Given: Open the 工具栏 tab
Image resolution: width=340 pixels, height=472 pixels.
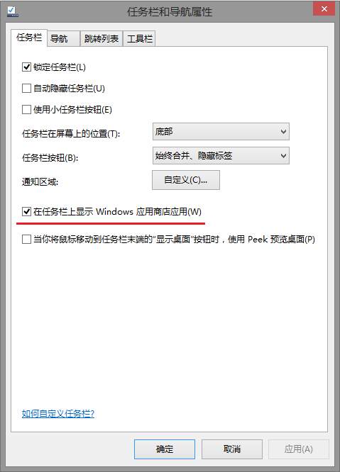Looking at the screenshot, I should point(139,38).
